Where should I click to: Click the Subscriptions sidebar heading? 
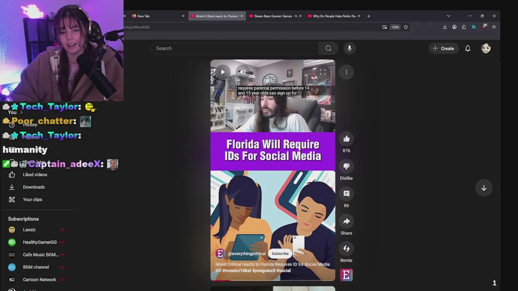point(23,219)
